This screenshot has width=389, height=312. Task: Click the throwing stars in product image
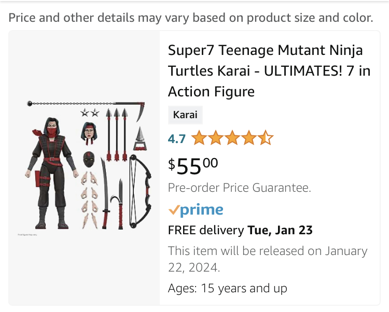point(89,112)
